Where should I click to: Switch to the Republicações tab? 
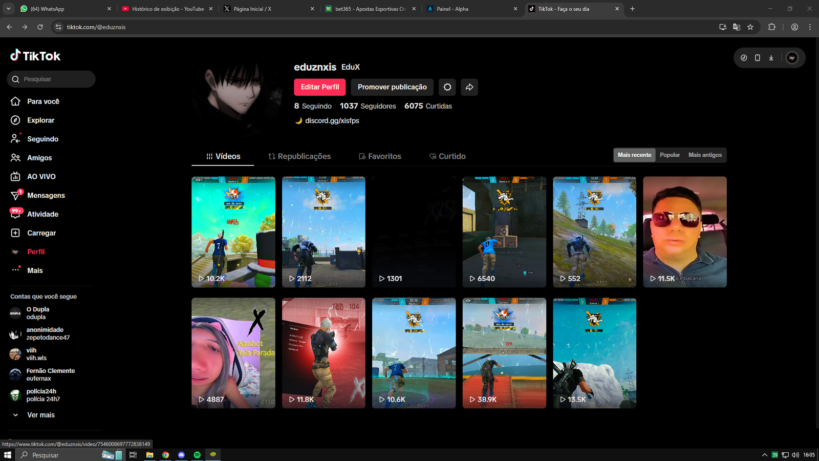tap(299, 156)
